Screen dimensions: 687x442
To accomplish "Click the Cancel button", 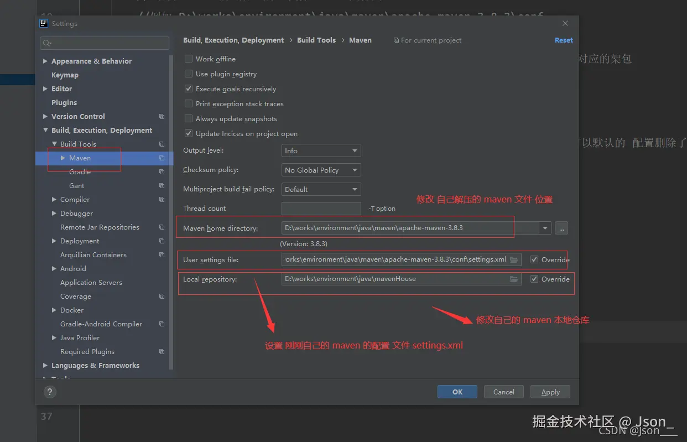I will pos(503,392).
